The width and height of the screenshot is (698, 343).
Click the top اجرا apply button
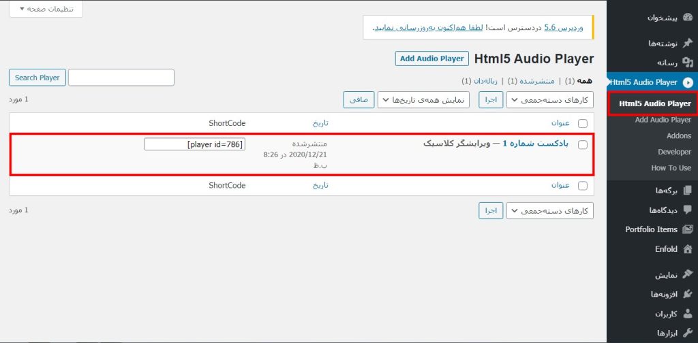[x=491, y=100]
